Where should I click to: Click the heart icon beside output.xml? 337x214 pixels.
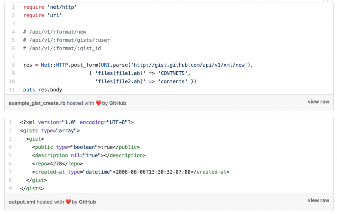point(68,202)
